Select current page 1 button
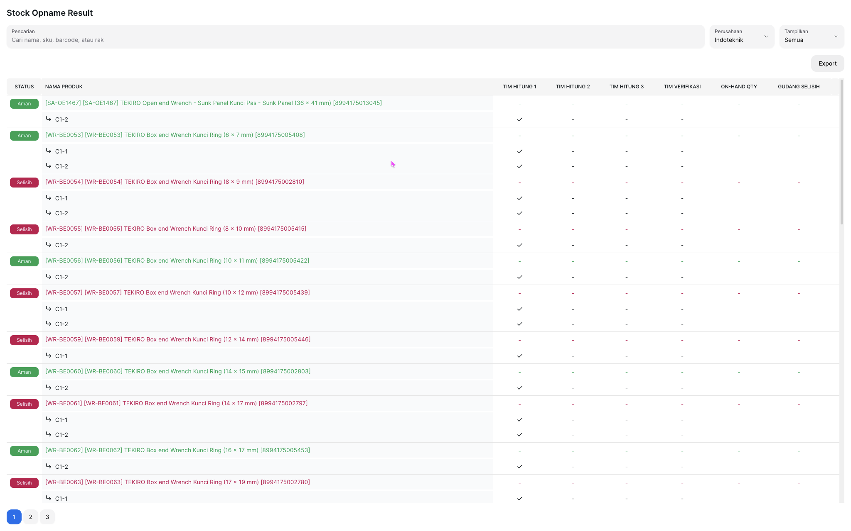The width and height of the screenshot is (851, 531). [14, 517]
